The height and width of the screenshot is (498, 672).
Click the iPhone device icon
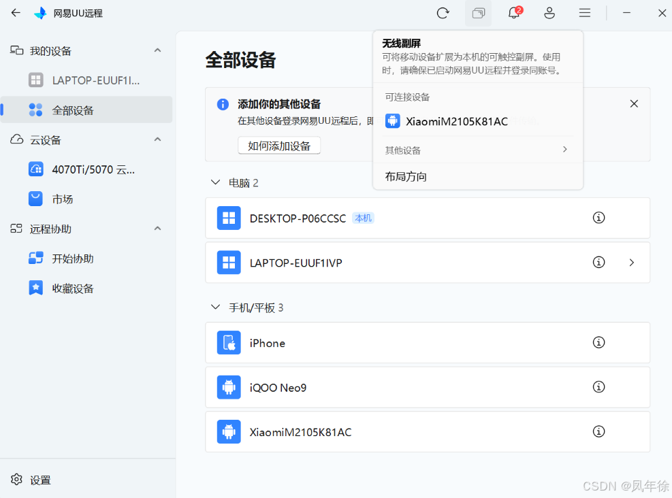(x=229, y=343)
